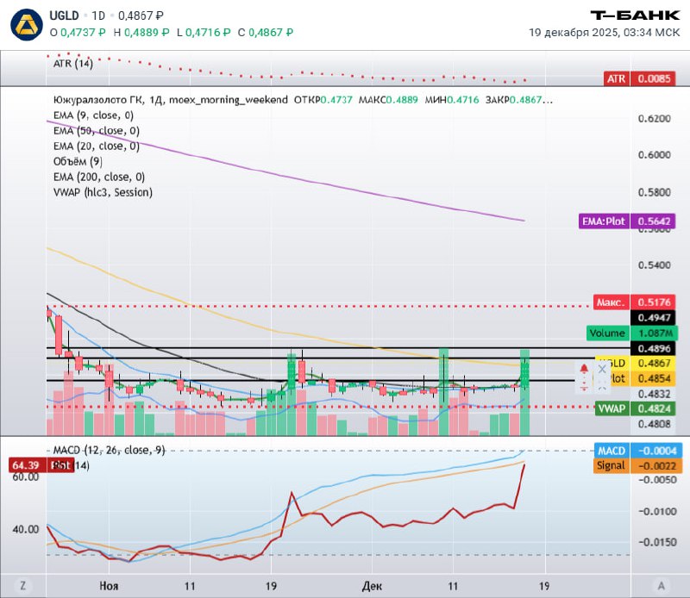Click the -0.0100 MACD axis label
Image resolution: width=690 pixels, height=598 pixels.
click(657, 511)
